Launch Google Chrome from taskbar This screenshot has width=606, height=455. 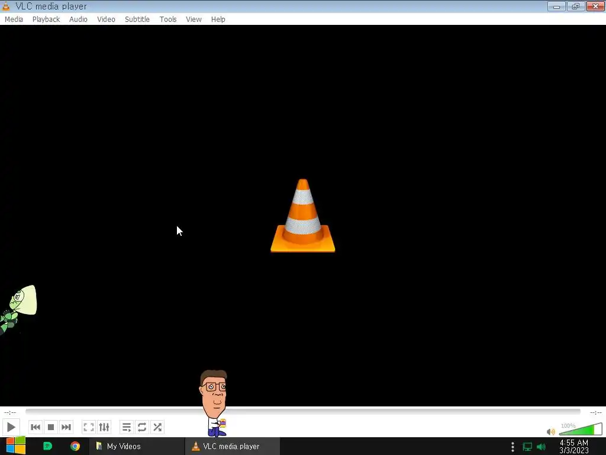(75, 446)
